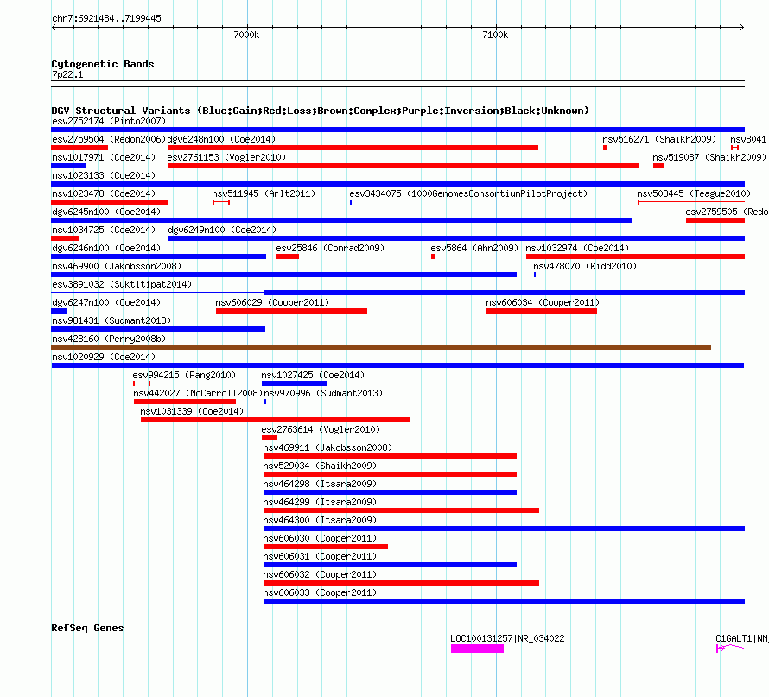This screenshot has height=697, width=769.
Task: Click nsv1031339 (Coe2014) label
Action: (192, 411)
